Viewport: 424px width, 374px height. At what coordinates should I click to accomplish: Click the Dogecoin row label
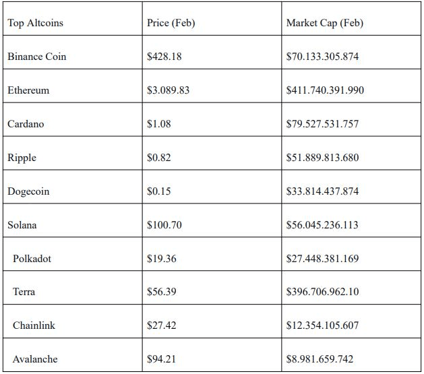[28, 191]
